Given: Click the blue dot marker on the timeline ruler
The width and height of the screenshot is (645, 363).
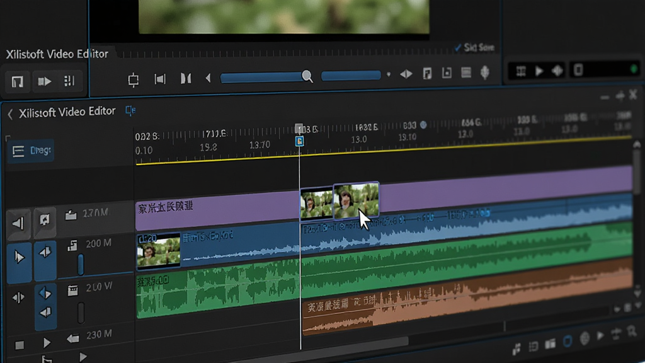Looking at the screenshot, I should point(423,124).
